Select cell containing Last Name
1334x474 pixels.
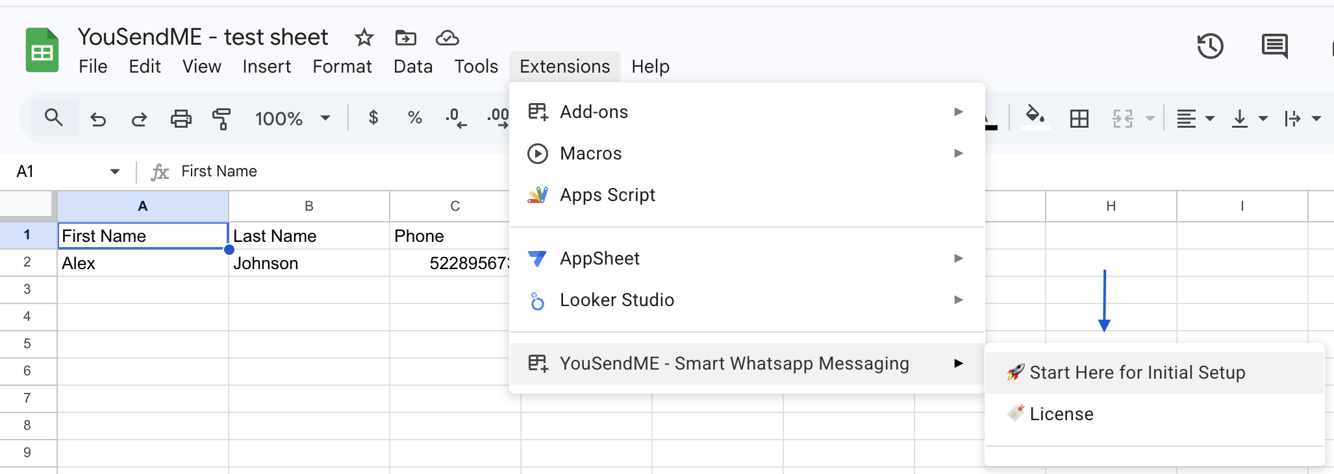click(x=309, y=235)
